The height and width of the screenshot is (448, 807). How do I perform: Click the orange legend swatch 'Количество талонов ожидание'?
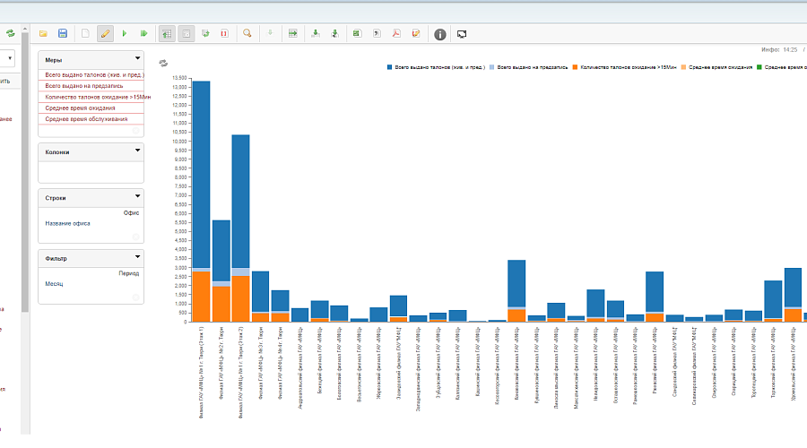(x=575, y=67)
